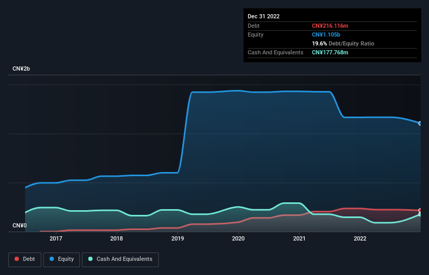
Task: Click the 2018 x-axis label
Action: [x=117, y=238]
